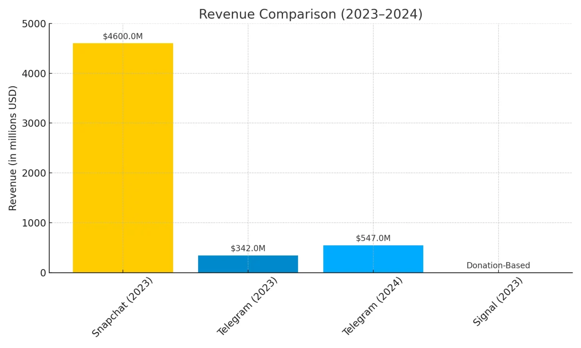Select the $4600.0M value label
Screen dimensions: 581x348
123,36
